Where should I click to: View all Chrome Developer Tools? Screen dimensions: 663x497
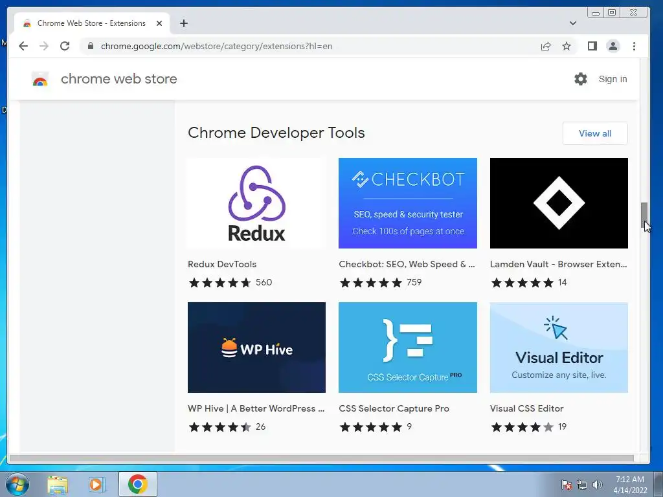click(x=595, y=133)
